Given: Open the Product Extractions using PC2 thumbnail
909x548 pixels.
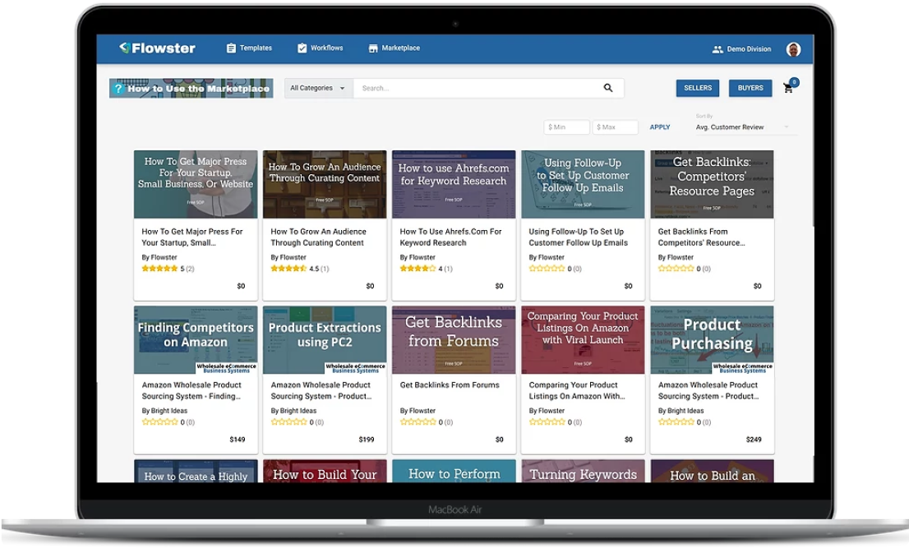Looking at the screenshot, I should 325,340.
